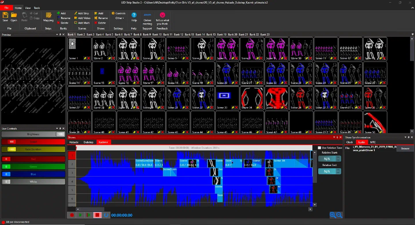Launch Zoom online meeting support
The image size is (415, 225).
(147, 18)
